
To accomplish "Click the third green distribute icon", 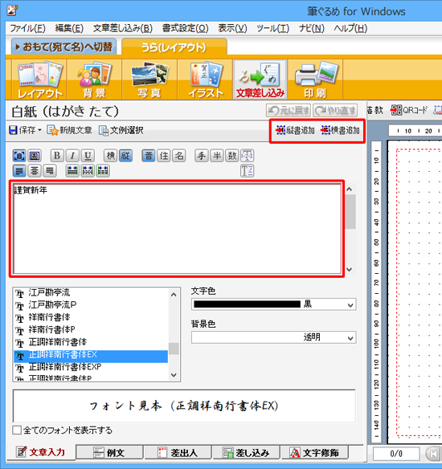I will pyautogui.click(x=103, y=171).
